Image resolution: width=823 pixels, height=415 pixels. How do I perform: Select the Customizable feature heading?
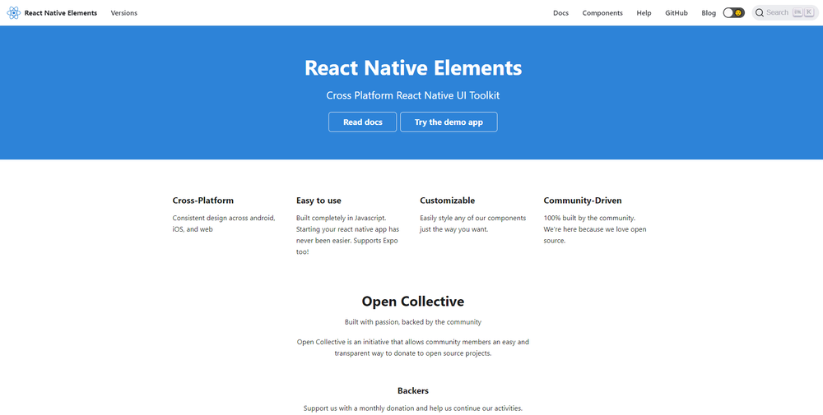click(x=447, y=201)
